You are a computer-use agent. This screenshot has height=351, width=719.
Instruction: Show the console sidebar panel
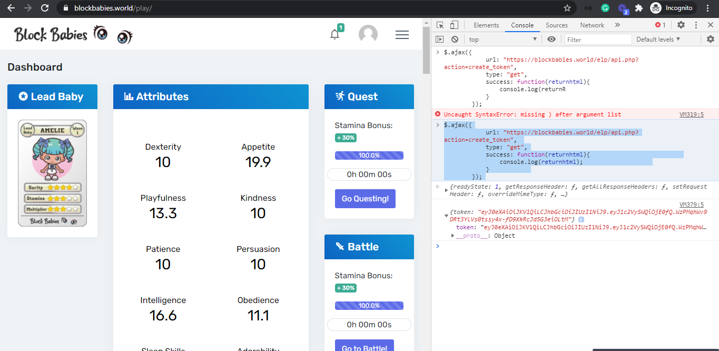point(440,40)
